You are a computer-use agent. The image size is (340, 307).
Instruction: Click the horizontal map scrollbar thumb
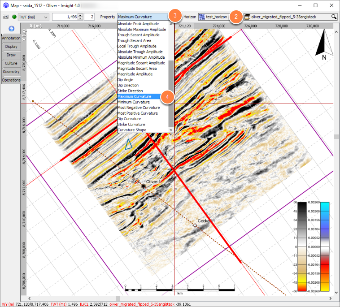pyautogui.click(x=118, y=298)
